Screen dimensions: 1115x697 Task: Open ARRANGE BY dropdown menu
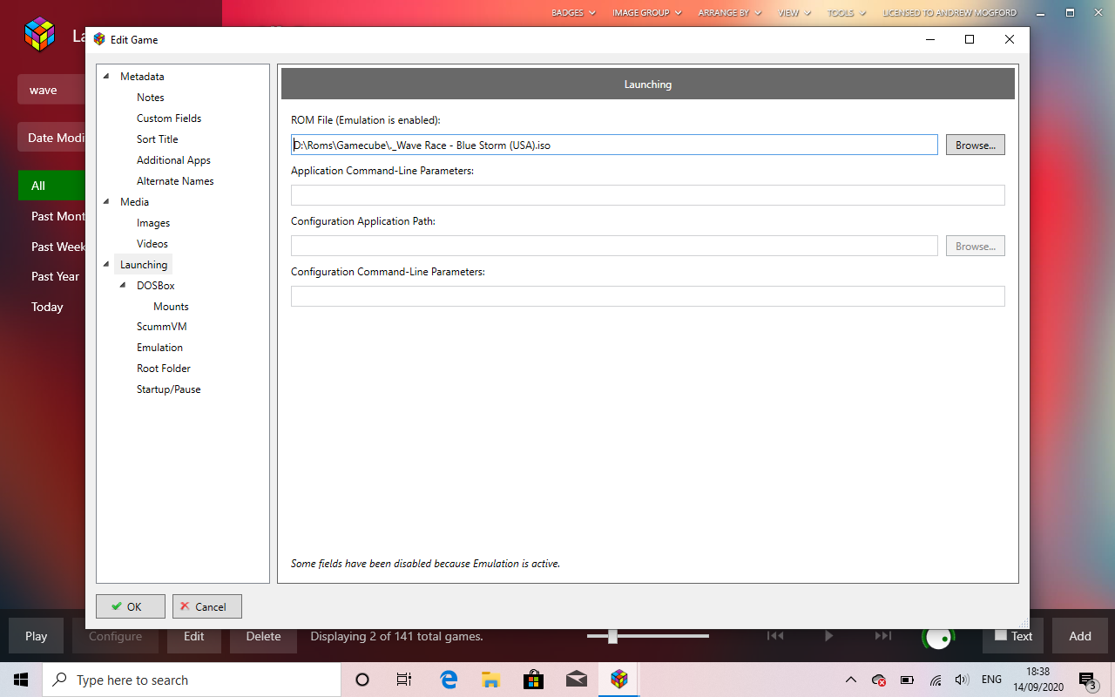click(x=730, y=13)
